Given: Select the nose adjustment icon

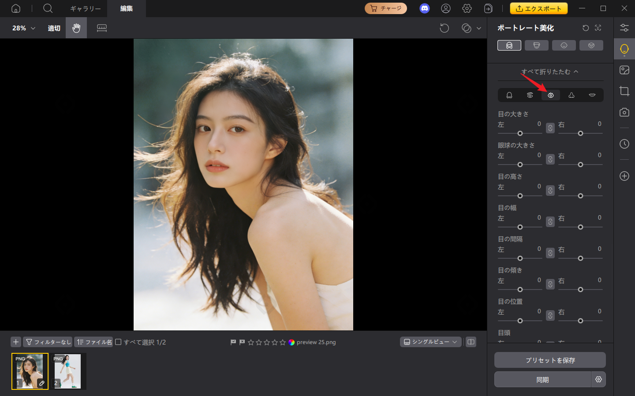Looking at the screenshot, I should click(x=571, y=95).
